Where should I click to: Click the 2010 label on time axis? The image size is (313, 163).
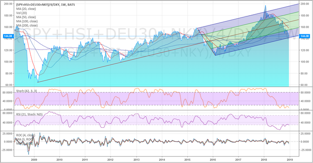click(x=59, y=159)
